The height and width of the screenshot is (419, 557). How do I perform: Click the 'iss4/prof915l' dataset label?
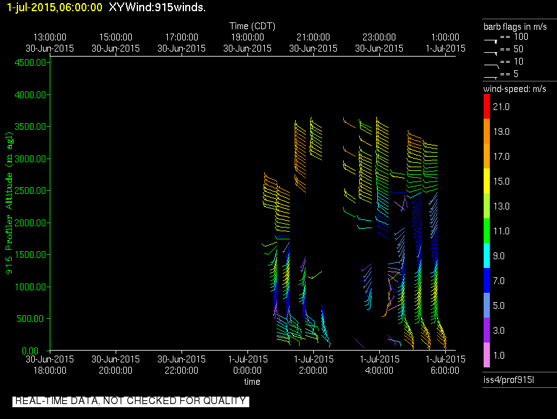[x=509, y=379]
